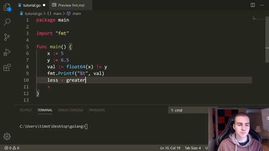This screenshot has width=269, height=151.
Task: Click the main function breadcrumb item
Action: [74, 13]
